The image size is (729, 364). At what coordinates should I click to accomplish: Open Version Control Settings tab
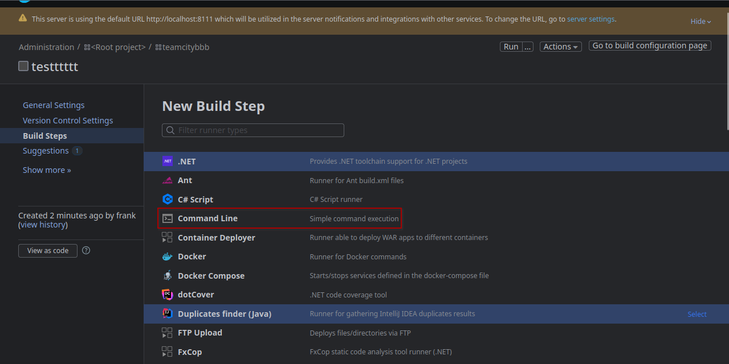click(68, 121)
